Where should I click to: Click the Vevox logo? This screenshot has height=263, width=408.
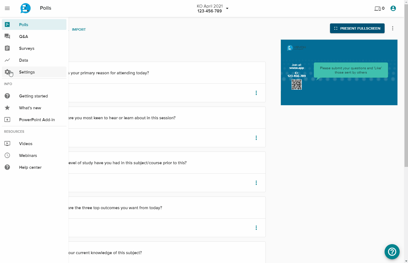tap(25, 8)
